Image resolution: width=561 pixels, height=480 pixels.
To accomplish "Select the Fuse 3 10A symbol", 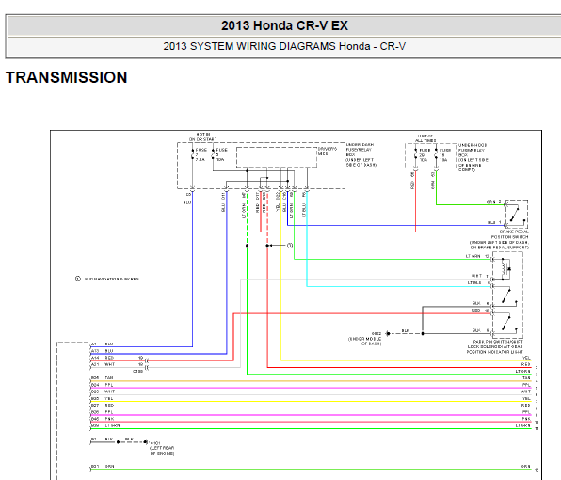I will 214,154.
